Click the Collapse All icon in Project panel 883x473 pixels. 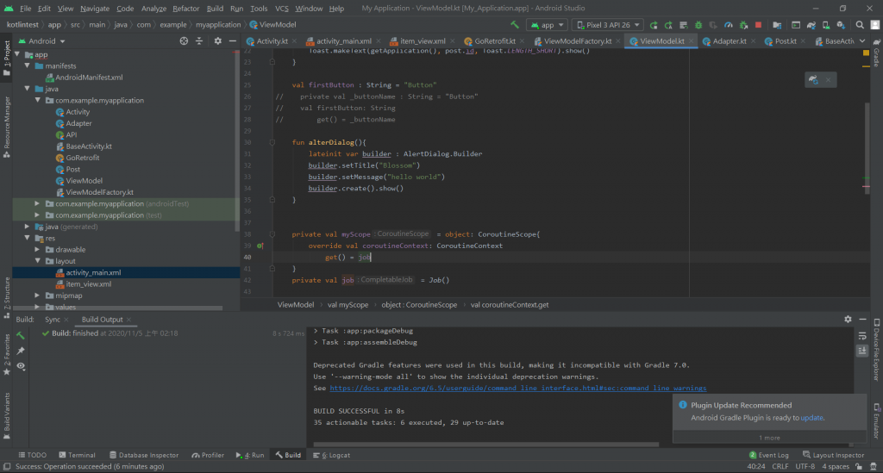pyautogui.click(x=201, y=40)
